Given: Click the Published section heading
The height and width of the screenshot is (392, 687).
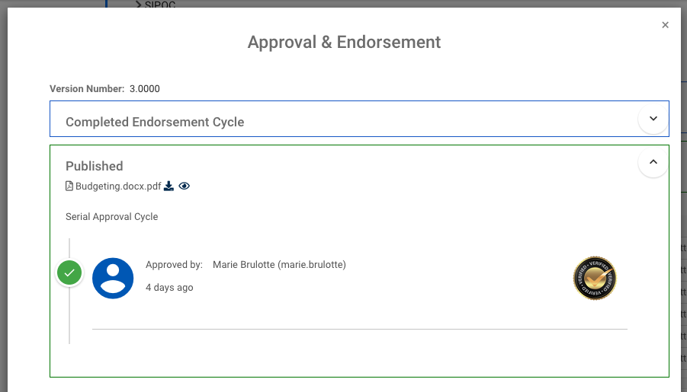Looking at the screenshot, I should pos(94,166).
